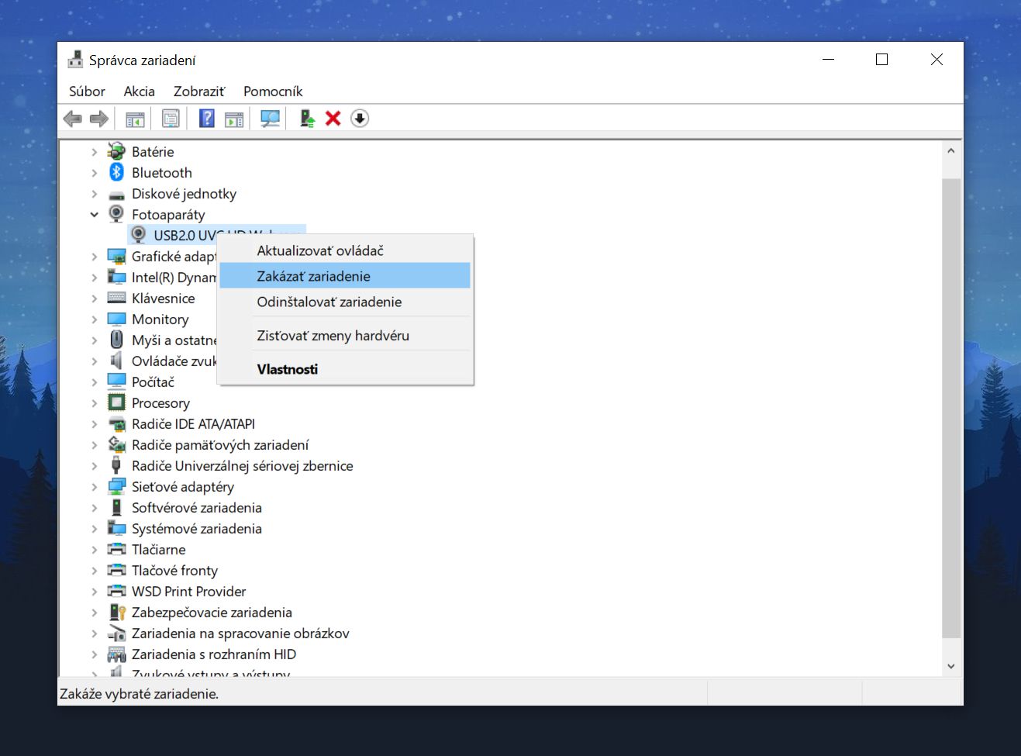Select the Tlačové fronty row

(x=174, y=571)
